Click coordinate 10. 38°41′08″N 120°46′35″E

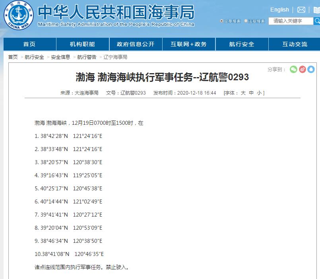click(x=69, y=254)
